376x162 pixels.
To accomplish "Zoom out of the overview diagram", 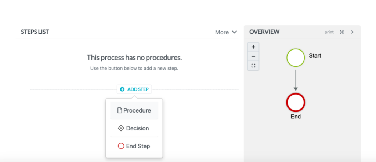I will (253, 57).
